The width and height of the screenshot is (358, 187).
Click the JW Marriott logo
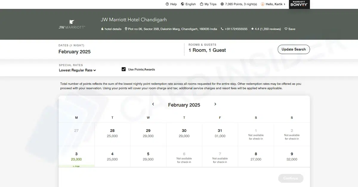(72, 24)
